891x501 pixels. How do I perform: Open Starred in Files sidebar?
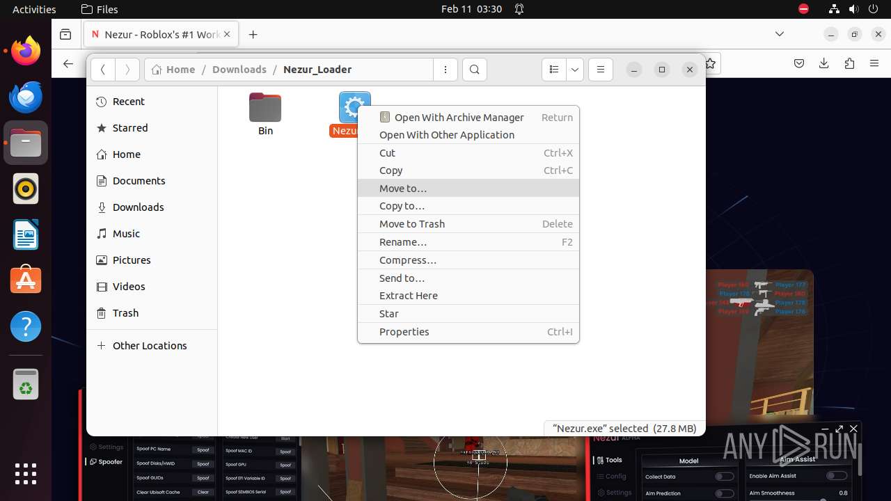pyautogui.click(x=152, y=128)
